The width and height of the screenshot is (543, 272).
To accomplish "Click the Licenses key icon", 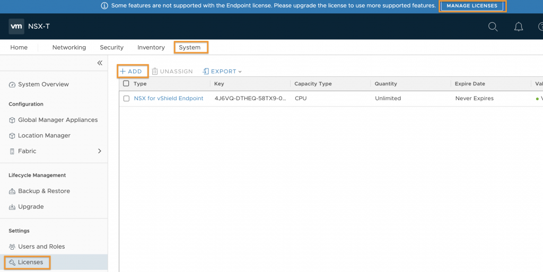I will [12, 262].
